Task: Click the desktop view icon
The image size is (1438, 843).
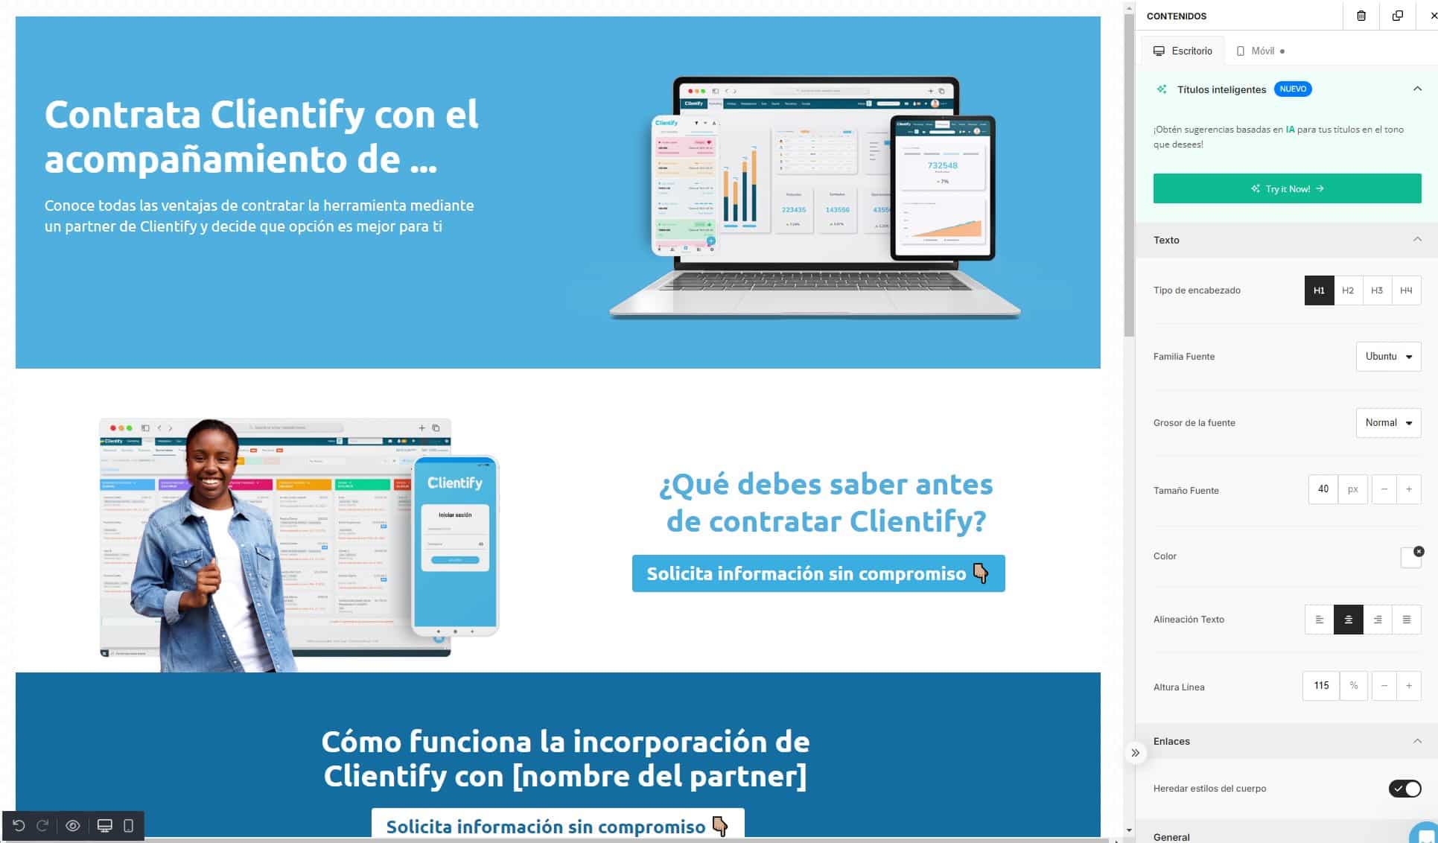Action: (1159, 50)
